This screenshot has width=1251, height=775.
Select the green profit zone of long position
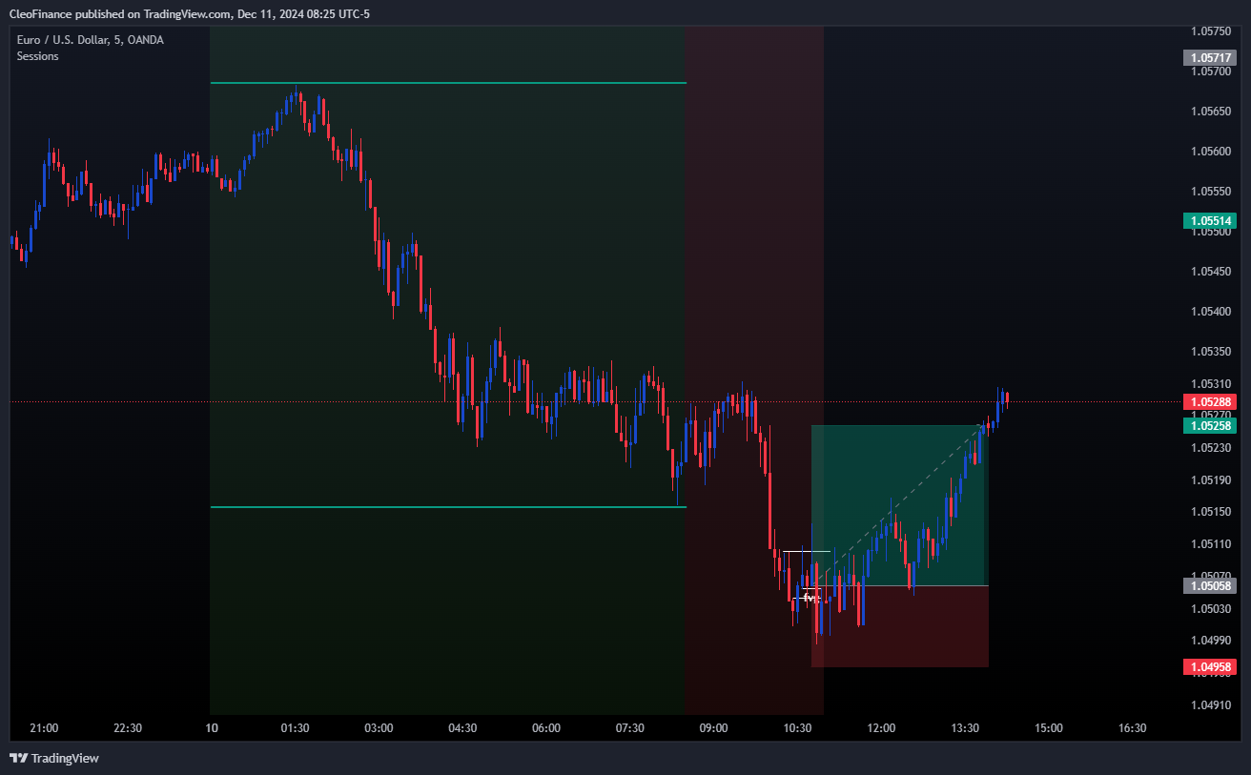899,505
